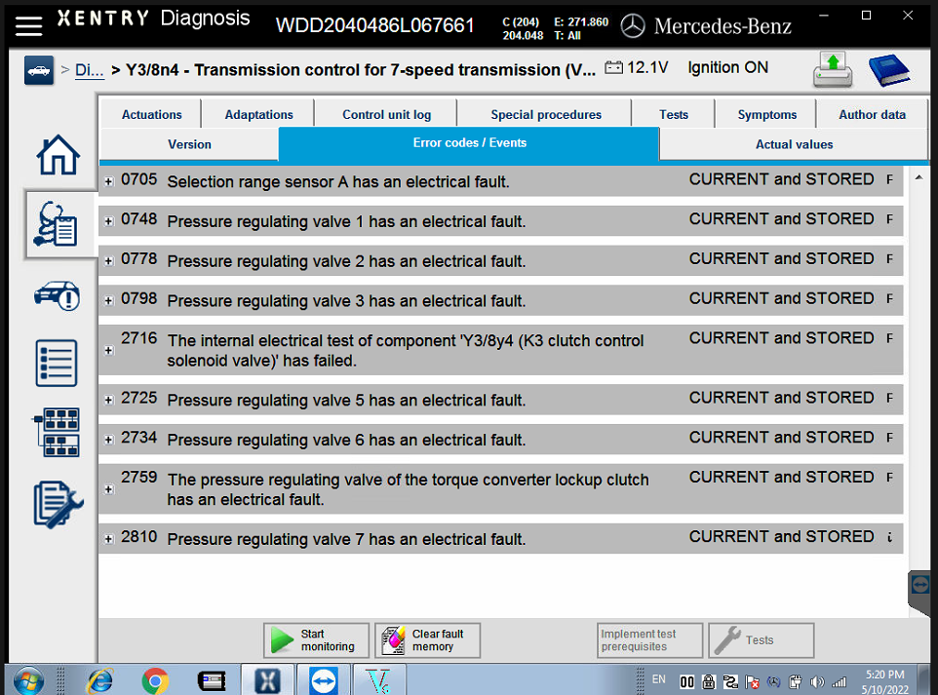938x695 pixels.
Task: Open the blue help book icon
Action: click(x=887, y=70)
